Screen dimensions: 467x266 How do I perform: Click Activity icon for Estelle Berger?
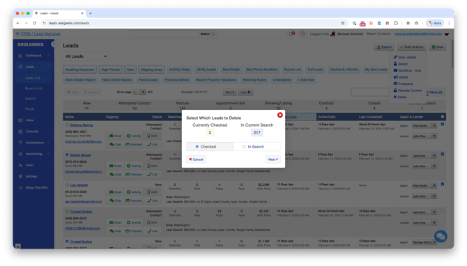pos(134,166)
